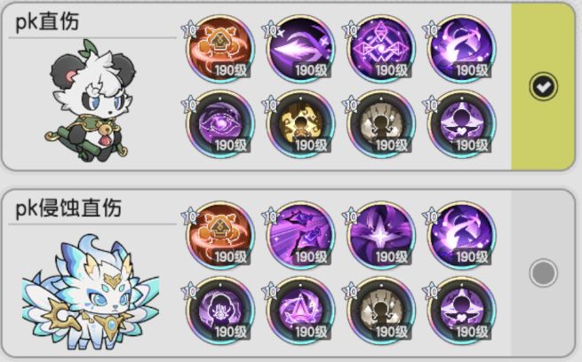Click the purple triangle rune skill icon

[300, 311]
